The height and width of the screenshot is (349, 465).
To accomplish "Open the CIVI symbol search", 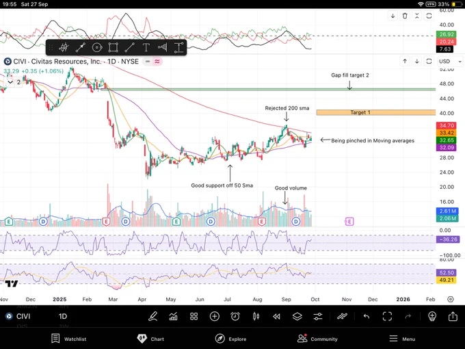I will [21, 316].
